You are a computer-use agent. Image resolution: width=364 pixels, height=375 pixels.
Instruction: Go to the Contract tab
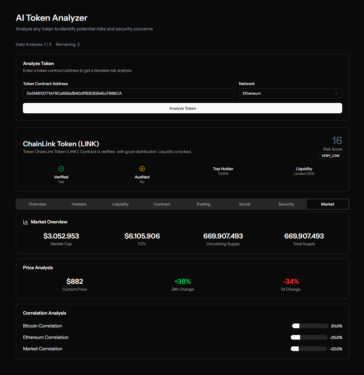162,204
